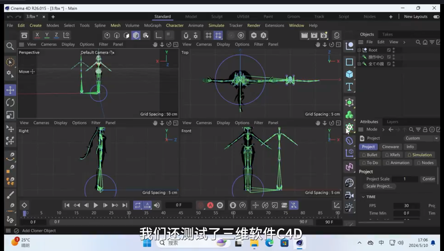
Task: Click the Text spline tool icon
Action: [x=349, y=87]
